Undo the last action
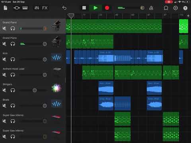The image size is (191, 143). click(64, 8)
